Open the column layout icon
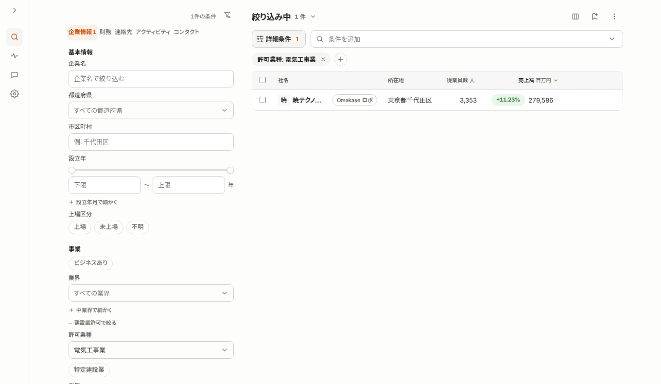661x384 pixels. (575, 17)
